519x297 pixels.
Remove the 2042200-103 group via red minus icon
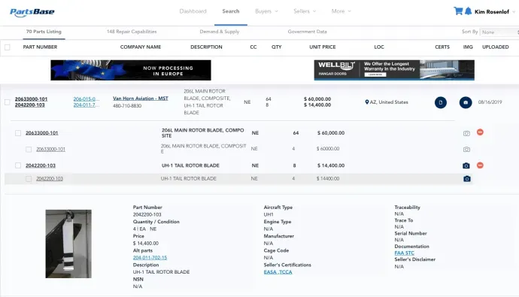[x=480, y=165]
